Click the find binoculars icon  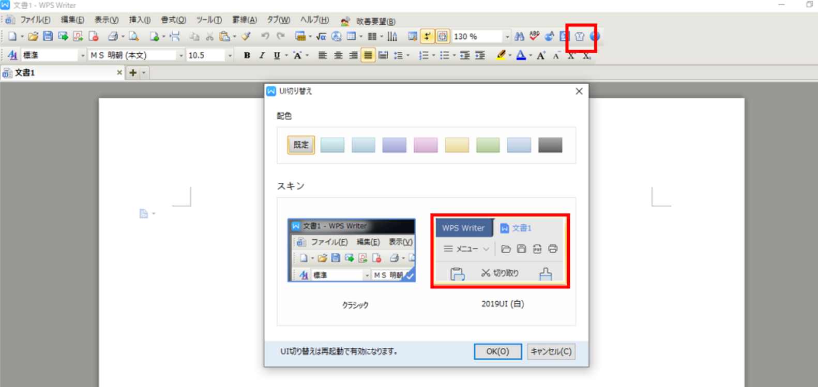pyautogui.click(x=519, y=36)
